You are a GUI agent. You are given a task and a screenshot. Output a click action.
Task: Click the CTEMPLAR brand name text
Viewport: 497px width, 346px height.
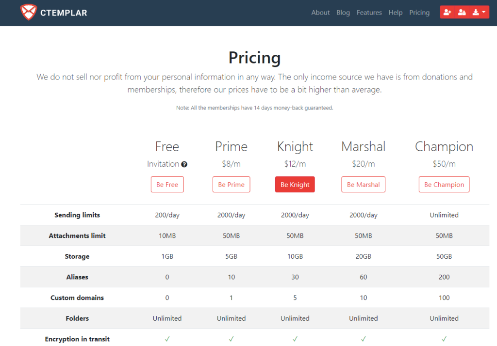(64, 13)
